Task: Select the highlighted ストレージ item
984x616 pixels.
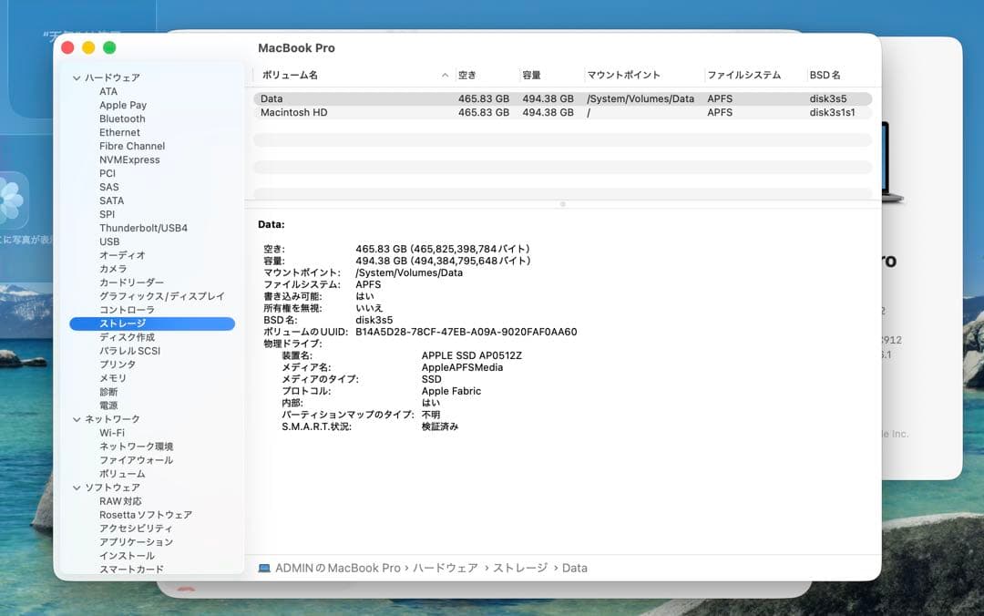Action: (x=152, y=324)
